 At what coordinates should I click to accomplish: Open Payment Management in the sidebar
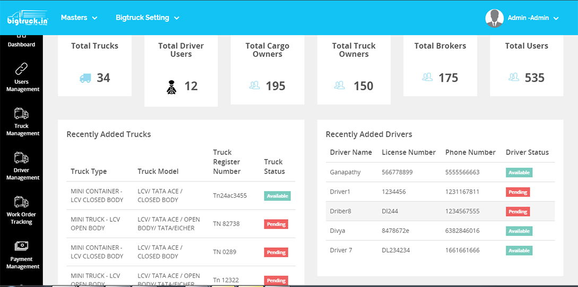tap(22, 255)
